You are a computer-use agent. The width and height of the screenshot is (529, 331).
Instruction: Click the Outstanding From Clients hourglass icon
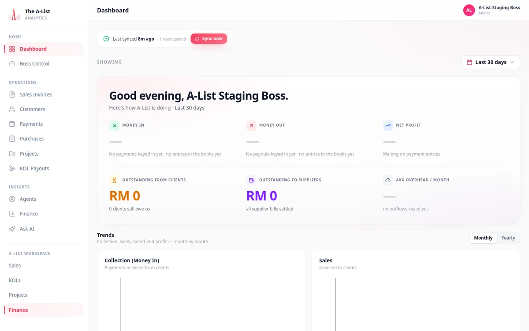[x=114, y=180]
